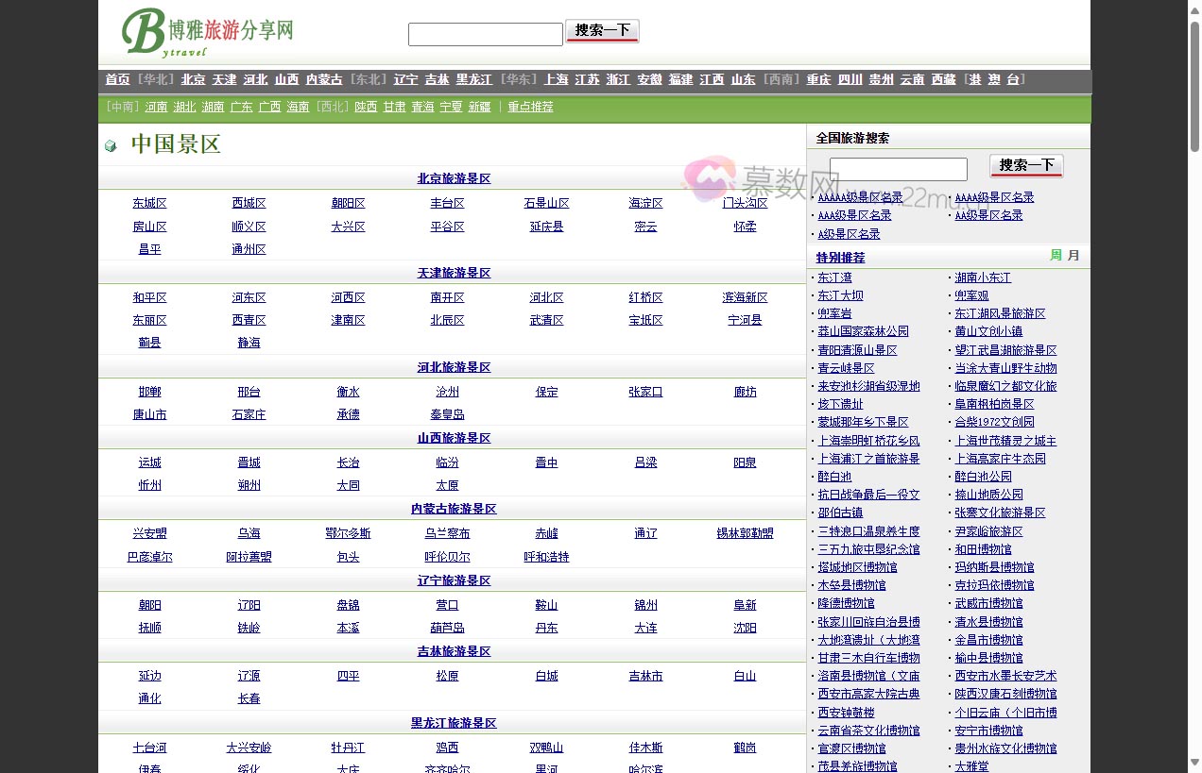1202x773 pixels.
Task: Click the top header search input box
Action: pos(485,33)
